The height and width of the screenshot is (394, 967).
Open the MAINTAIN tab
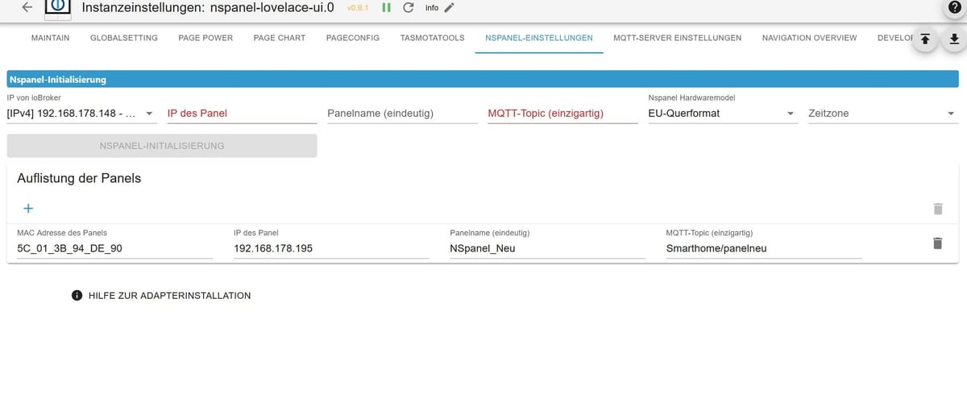(x=50, y=38)
